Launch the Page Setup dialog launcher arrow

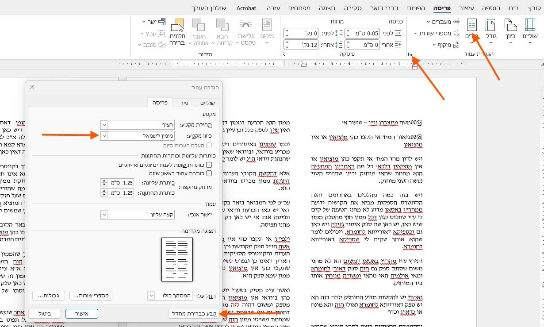[x=410, y=54]
